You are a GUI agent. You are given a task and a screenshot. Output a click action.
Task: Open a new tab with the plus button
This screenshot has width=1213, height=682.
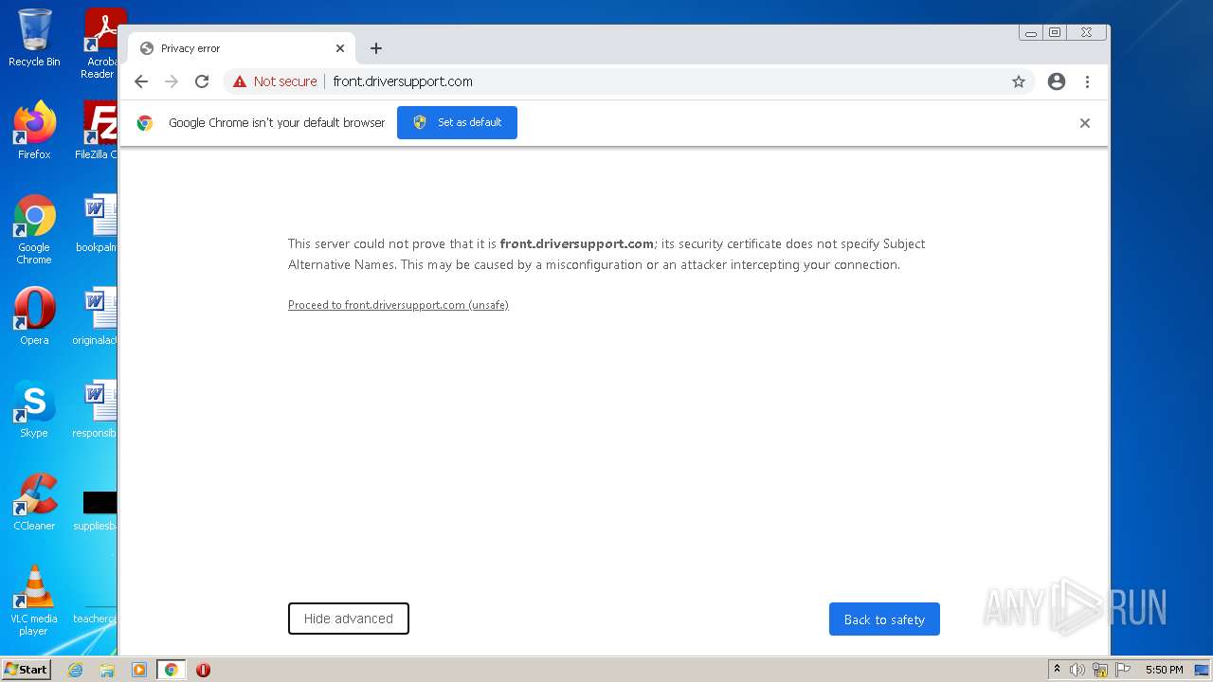point(376,48)
